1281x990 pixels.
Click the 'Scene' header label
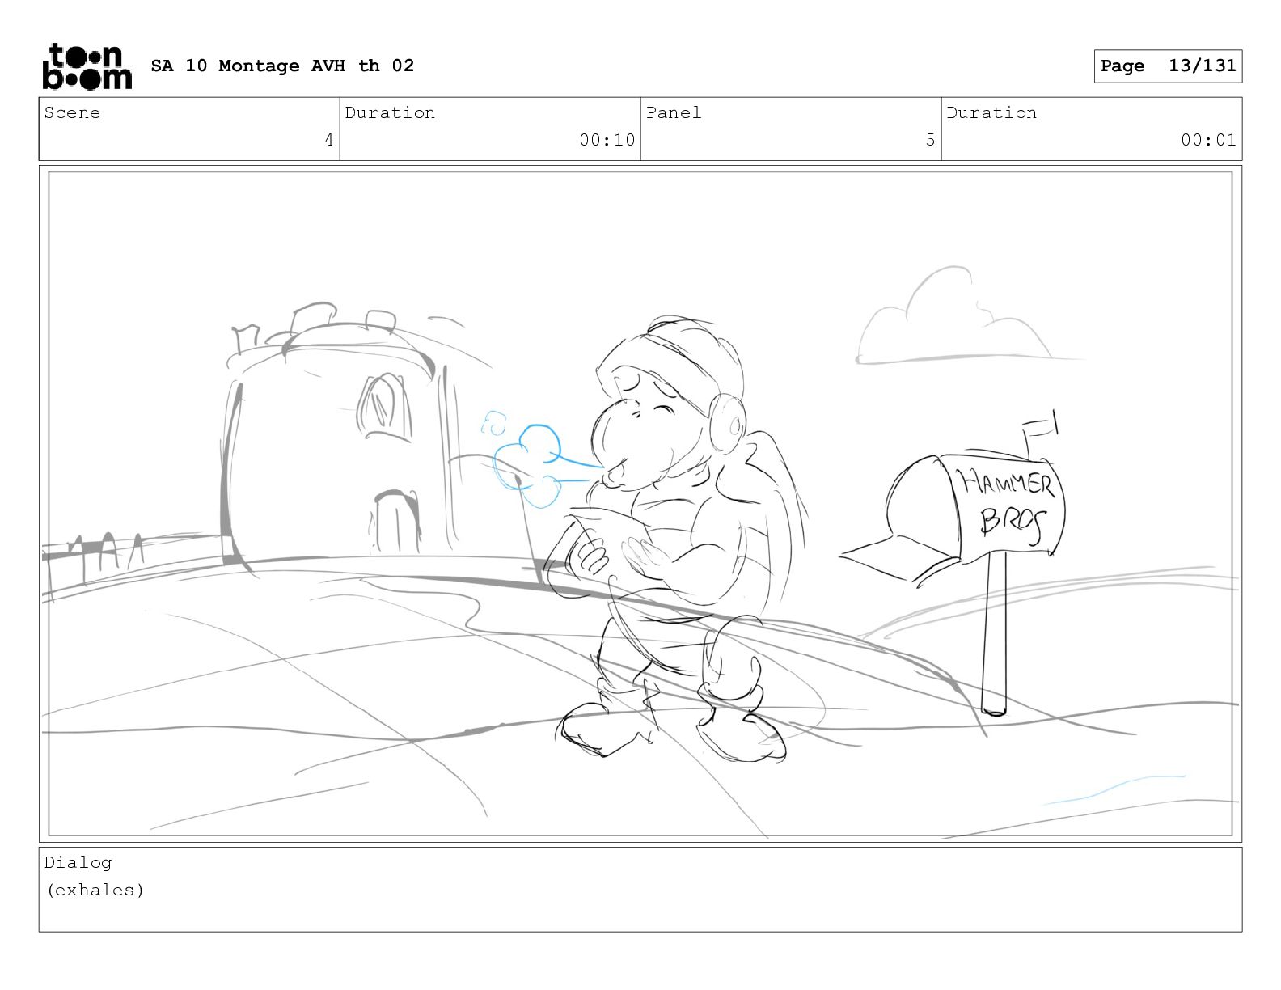point(72,113)
